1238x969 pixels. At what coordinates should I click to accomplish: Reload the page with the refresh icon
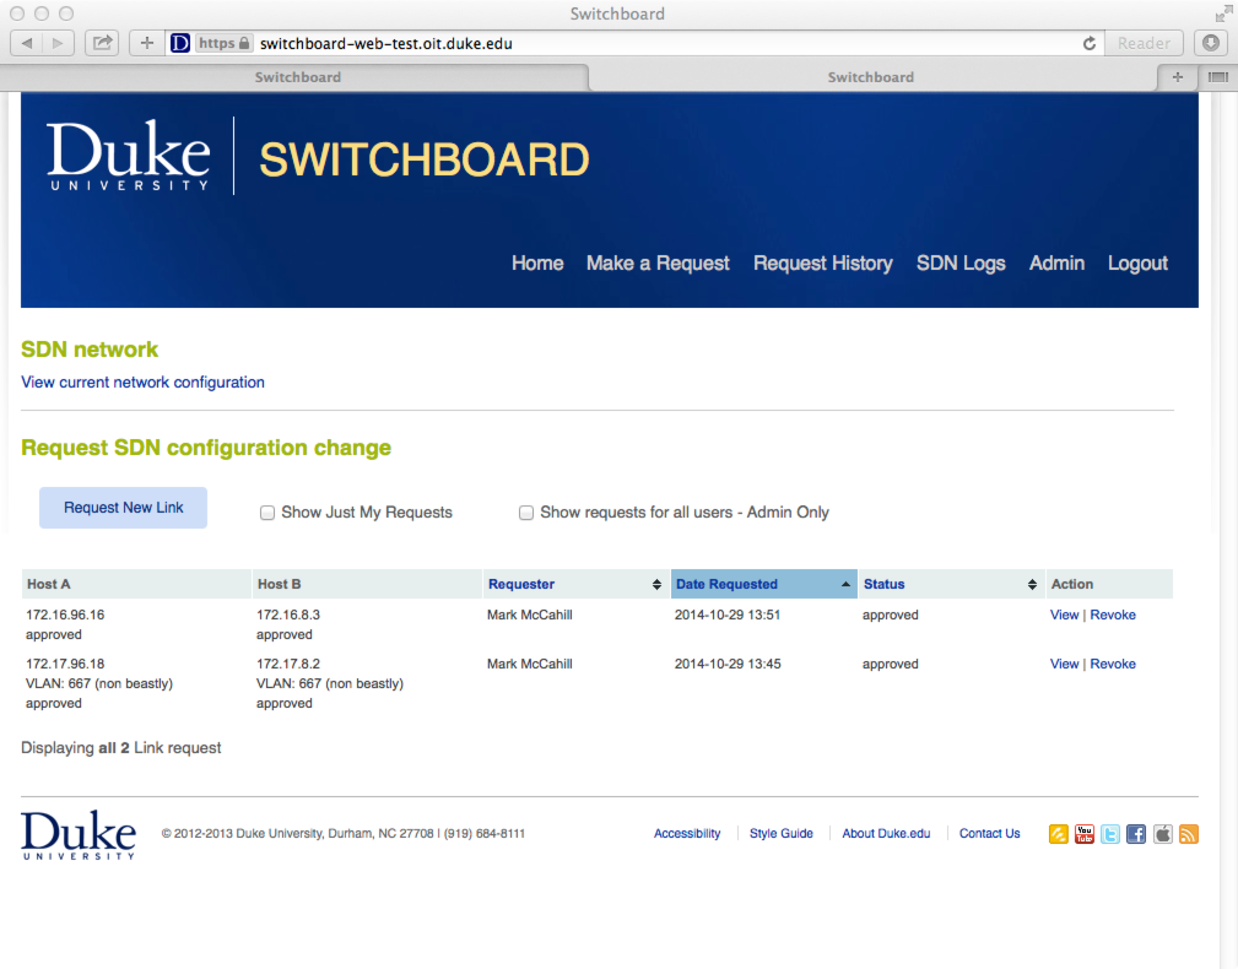point(1089,44)
